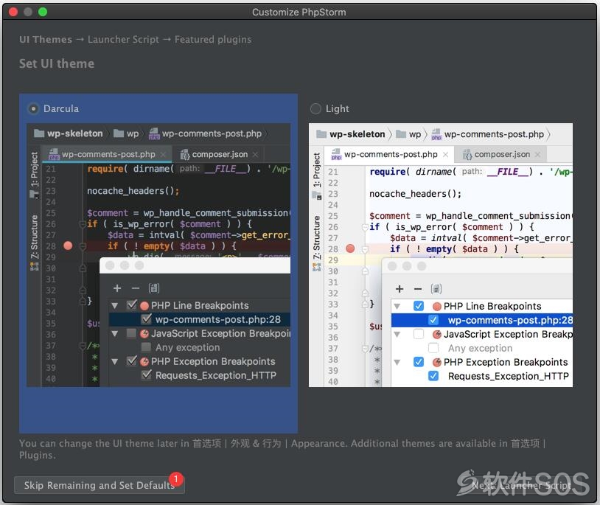Click Skip Remaining and Set Defaults button
Image resolution: width=600 pixels, height=505 pixels.
[x=99, y=485]
